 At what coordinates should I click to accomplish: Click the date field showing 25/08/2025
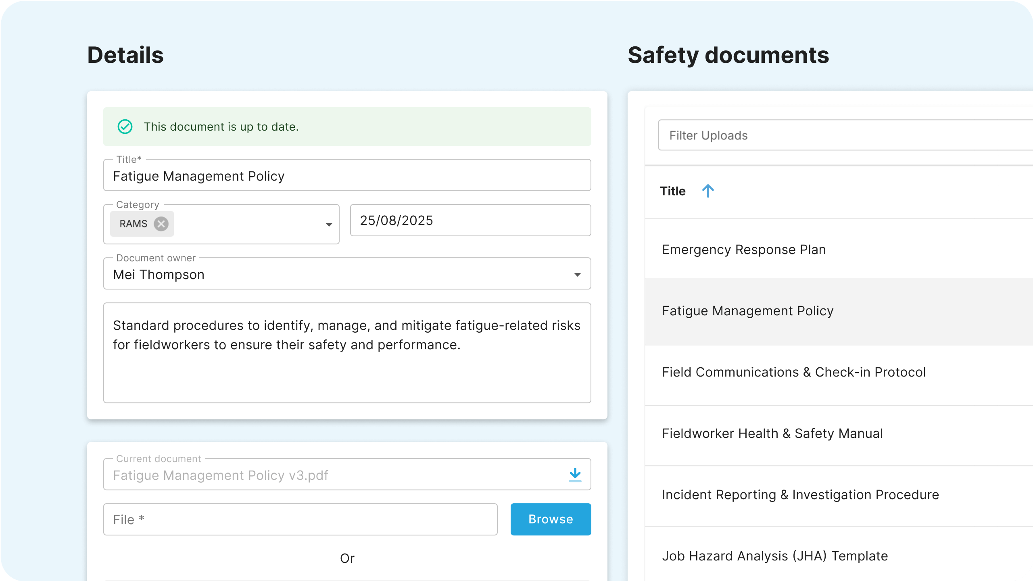point(470,221)
